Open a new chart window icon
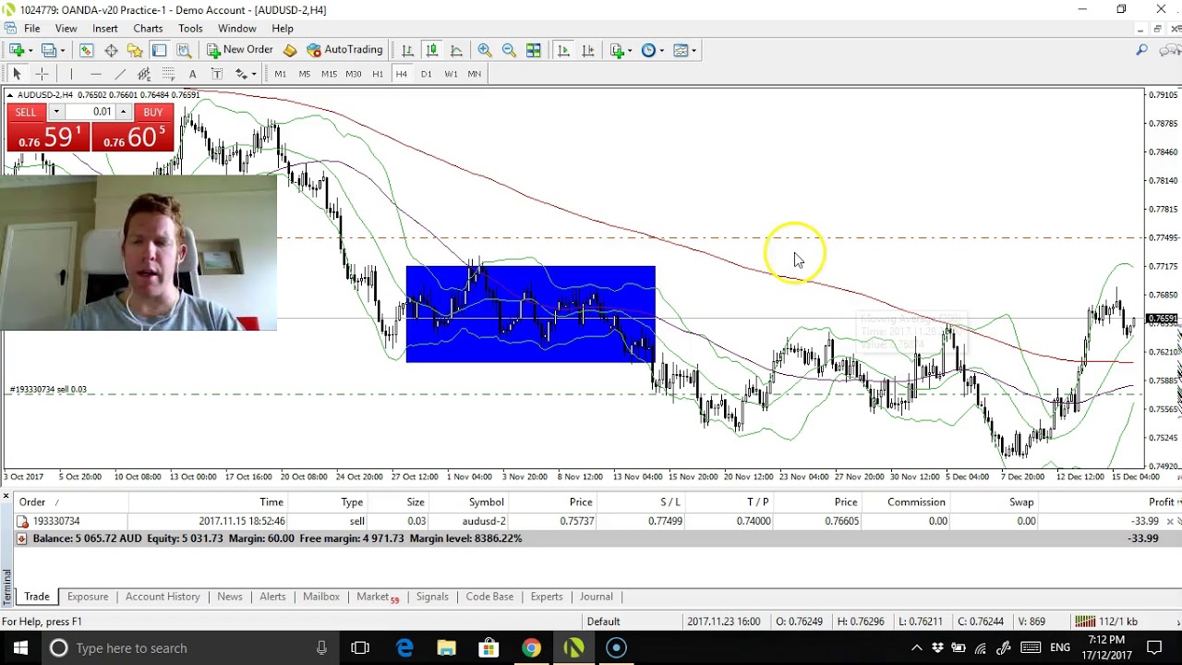Viewport: 1182px width, 665px height. (16, 50)
